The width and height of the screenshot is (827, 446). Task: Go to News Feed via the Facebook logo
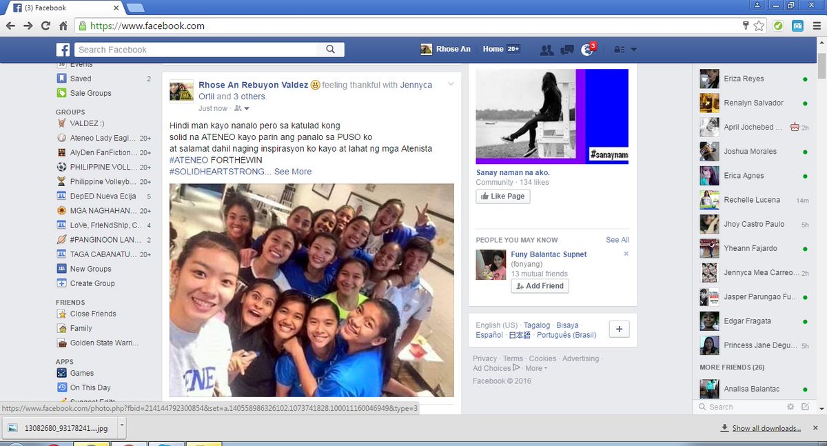[63, 49]
